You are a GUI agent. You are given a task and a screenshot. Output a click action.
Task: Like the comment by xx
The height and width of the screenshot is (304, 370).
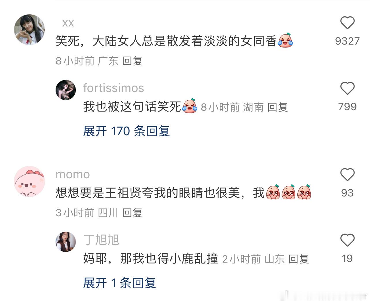(x=347, y=23)
